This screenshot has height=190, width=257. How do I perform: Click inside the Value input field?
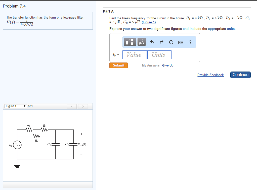point(135,54)
